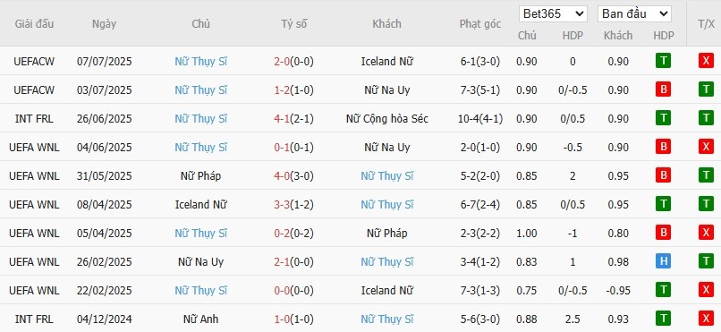Click the 3-3 score of Iceland Nữ home match
Screen dimensions: 721x332
(x=282, y=205)
